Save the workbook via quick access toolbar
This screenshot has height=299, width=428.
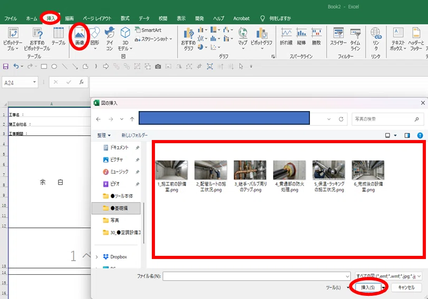pos(5,66)
